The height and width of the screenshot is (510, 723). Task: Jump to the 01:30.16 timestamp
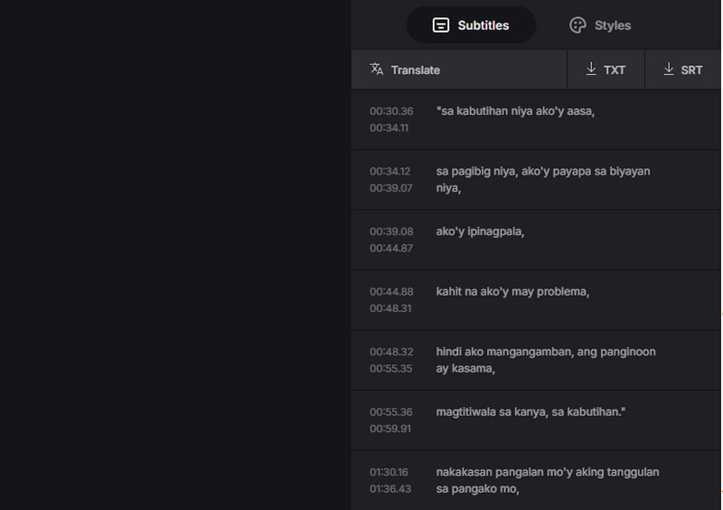pos(389,472)
